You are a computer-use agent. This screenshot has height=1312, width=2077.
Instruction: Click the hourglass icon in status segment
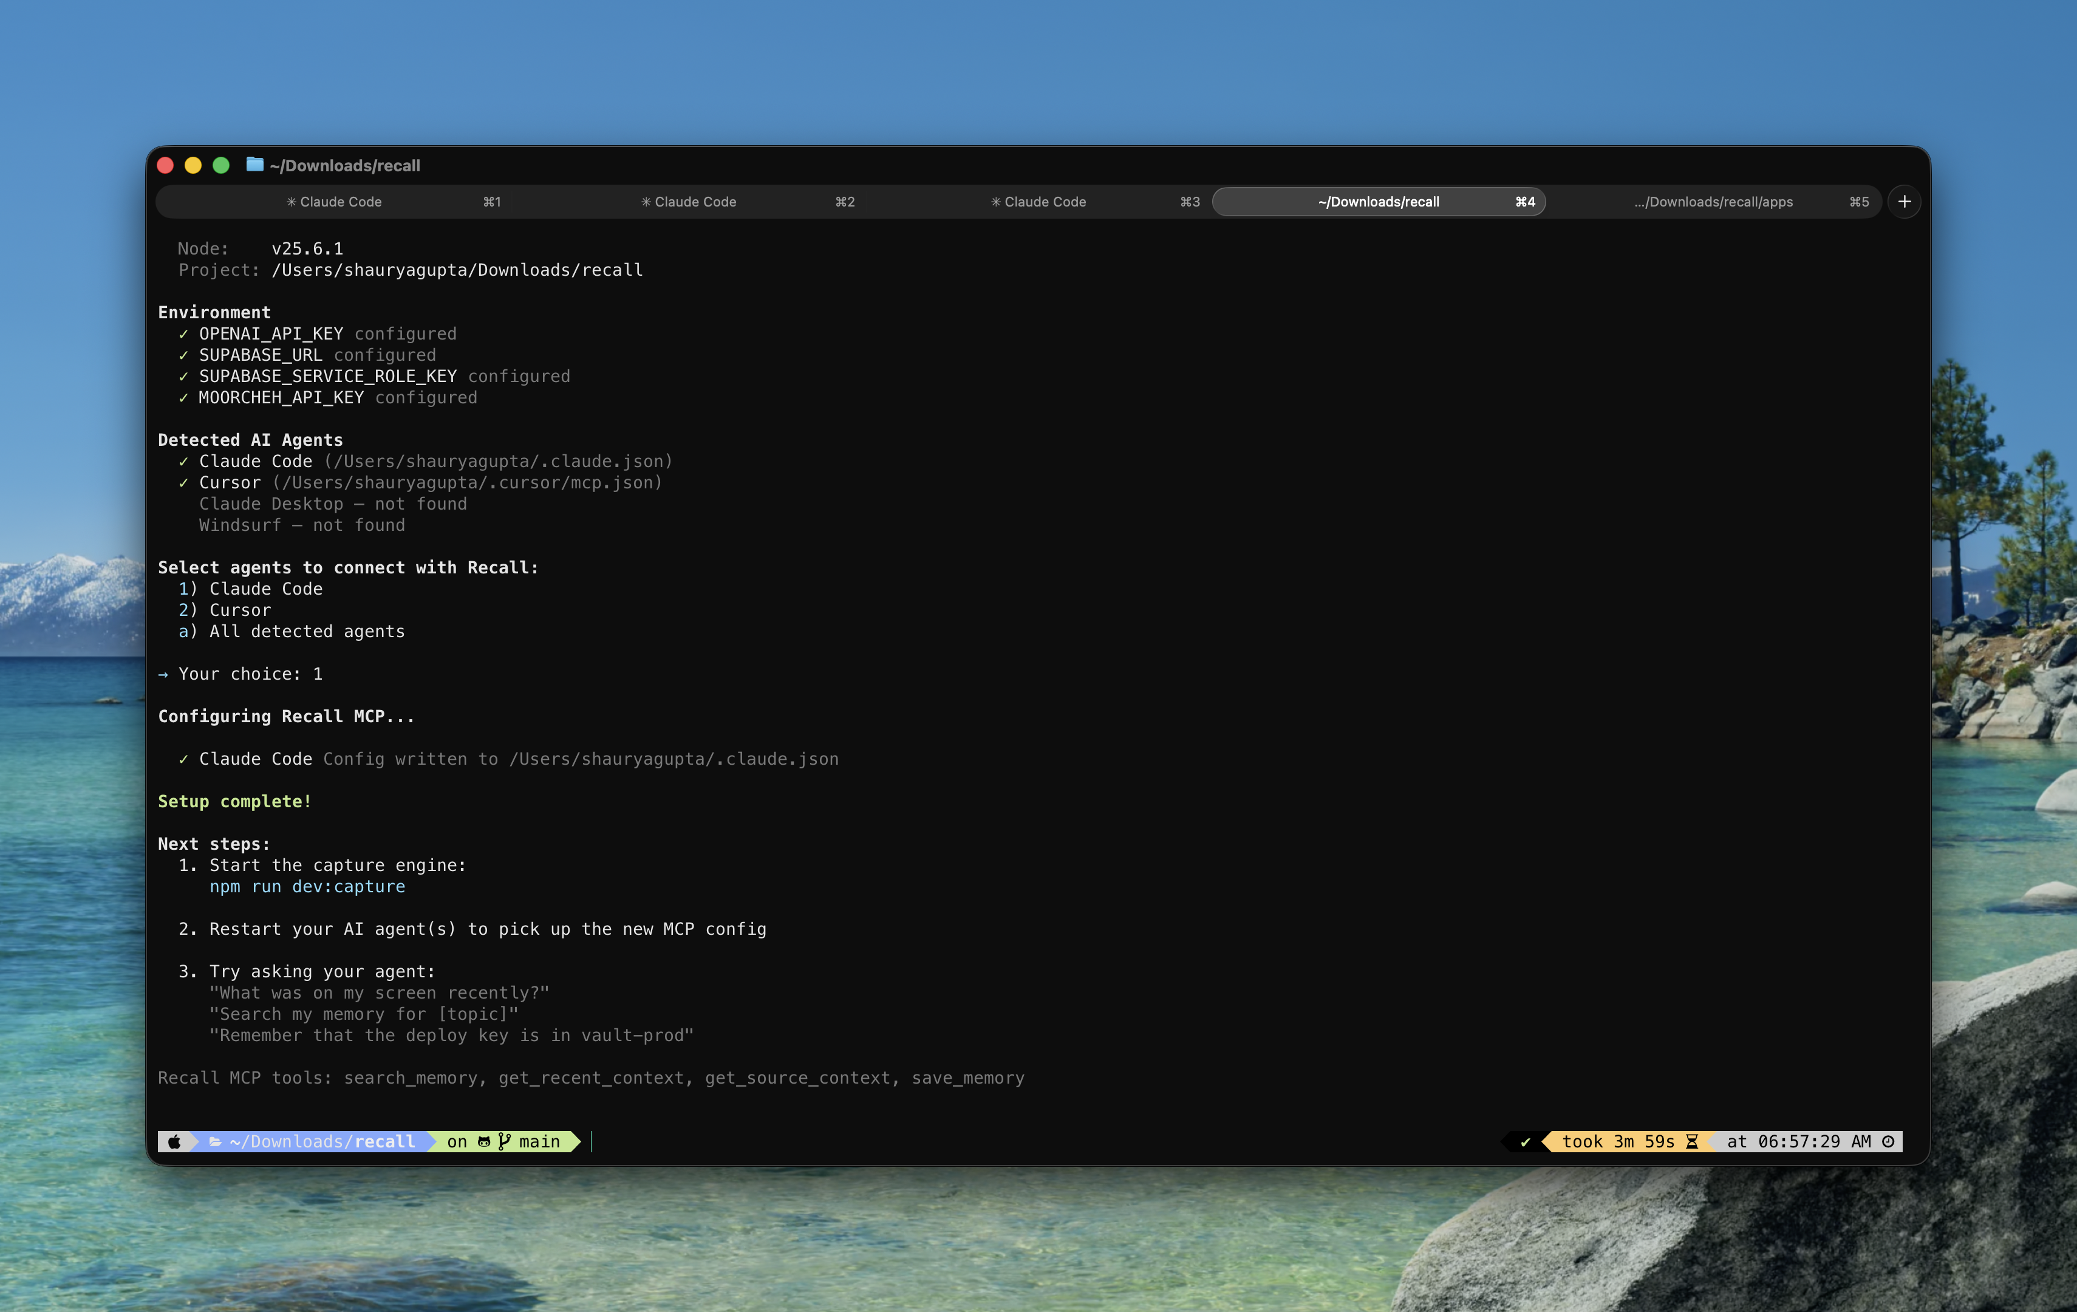[x=1691, y=1142]
